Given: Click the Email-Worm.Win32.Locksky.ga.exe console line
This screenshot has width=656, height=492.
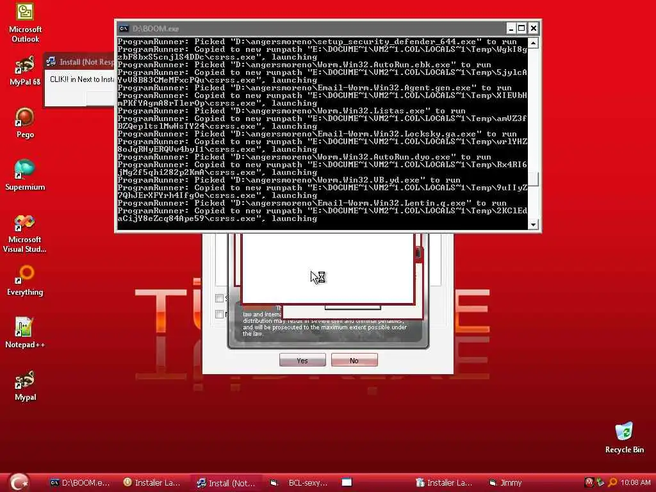Looking at the screenshot, I should click(x=317, y=134).
